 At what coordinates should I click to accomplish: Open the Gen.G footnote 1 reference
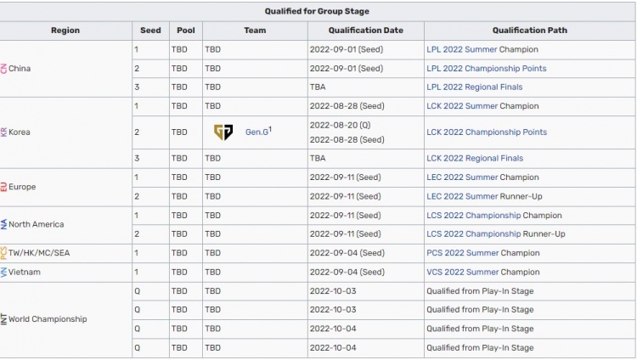[x=269, y=129]
